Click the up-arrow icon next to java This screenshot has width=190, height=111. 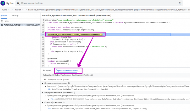click(2, 21)
